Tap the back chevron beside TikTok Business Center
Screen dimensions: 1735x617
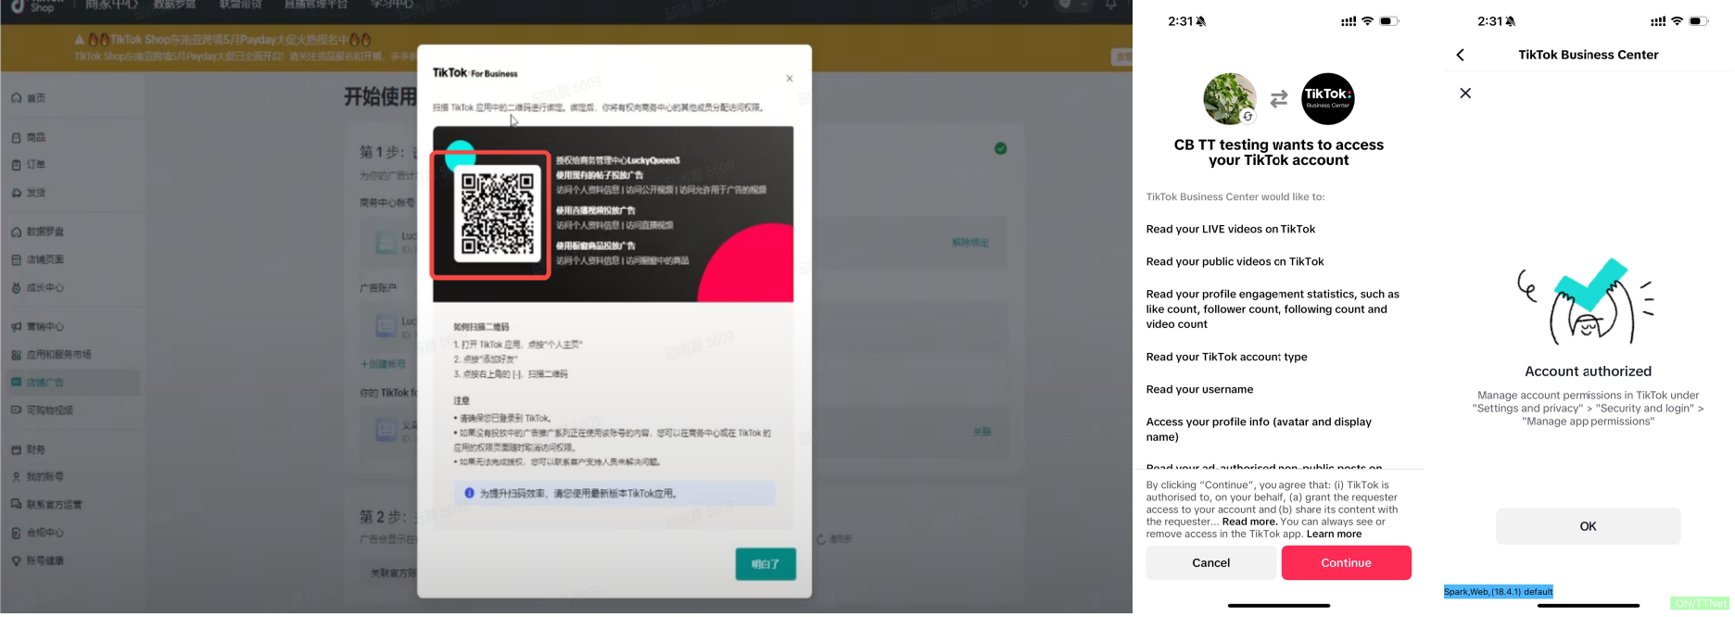click(1461, 55)
